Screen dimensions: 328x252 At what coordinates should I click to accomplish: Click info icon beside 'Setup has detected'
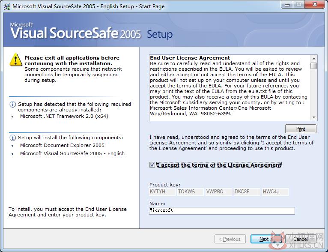[12, 104]
